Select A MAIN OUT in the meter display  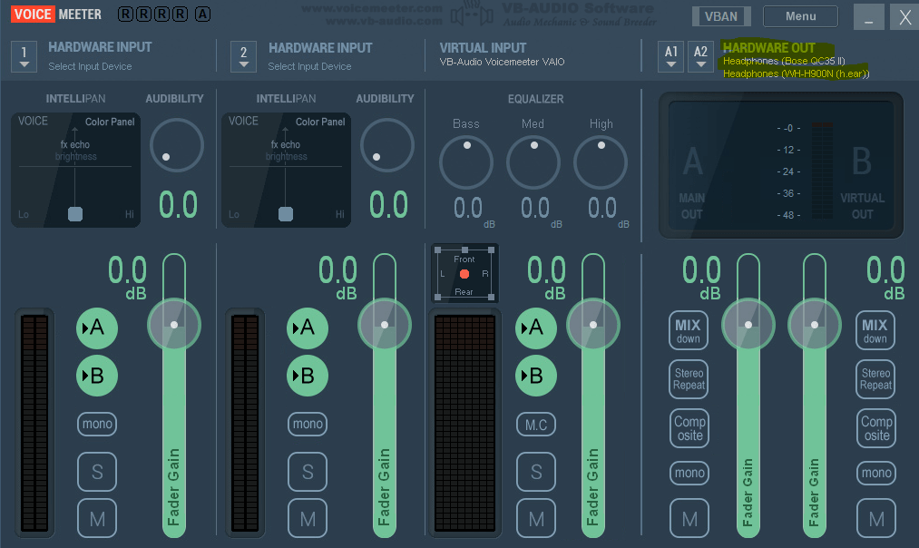coord(692,182)
